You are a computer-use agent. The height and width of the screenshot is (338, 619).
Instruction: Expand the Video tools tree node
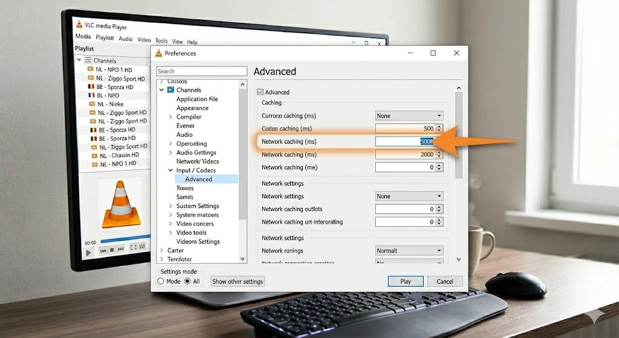click(x=170, y=233)
